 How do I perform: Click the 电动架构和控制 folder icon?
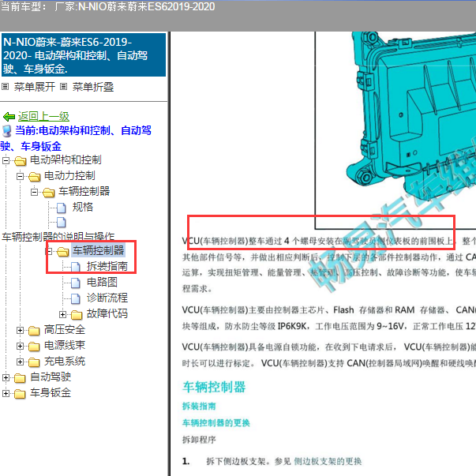20,160
